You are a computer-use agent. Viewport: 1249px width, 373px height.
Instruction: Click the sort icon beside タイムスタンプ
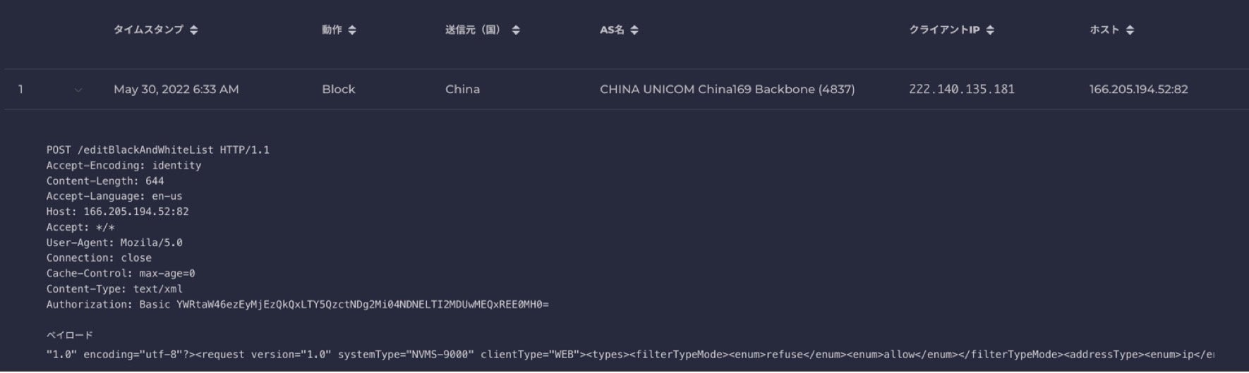click(194, 30)
